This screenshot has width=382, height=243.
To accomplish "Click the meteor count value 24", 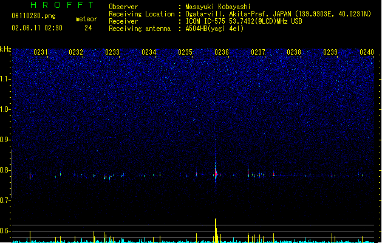I will (x=88, y=28).
